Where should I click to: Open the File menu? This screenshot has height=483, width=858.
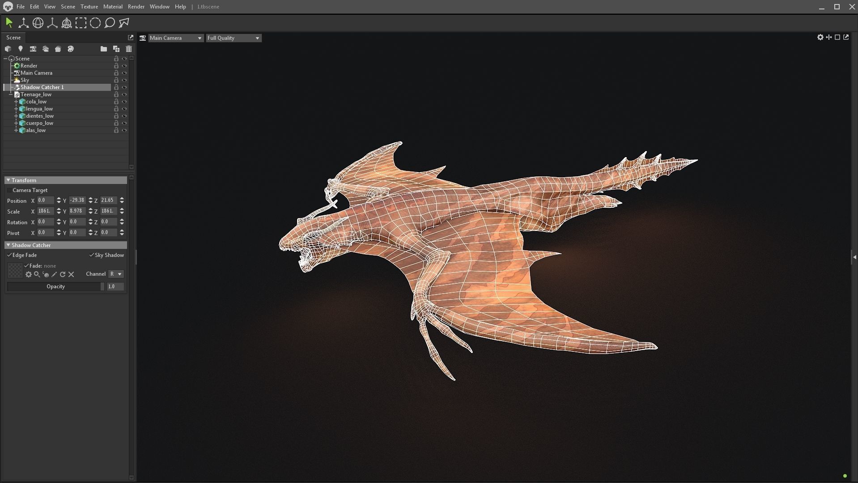click(x=21, y=7)
